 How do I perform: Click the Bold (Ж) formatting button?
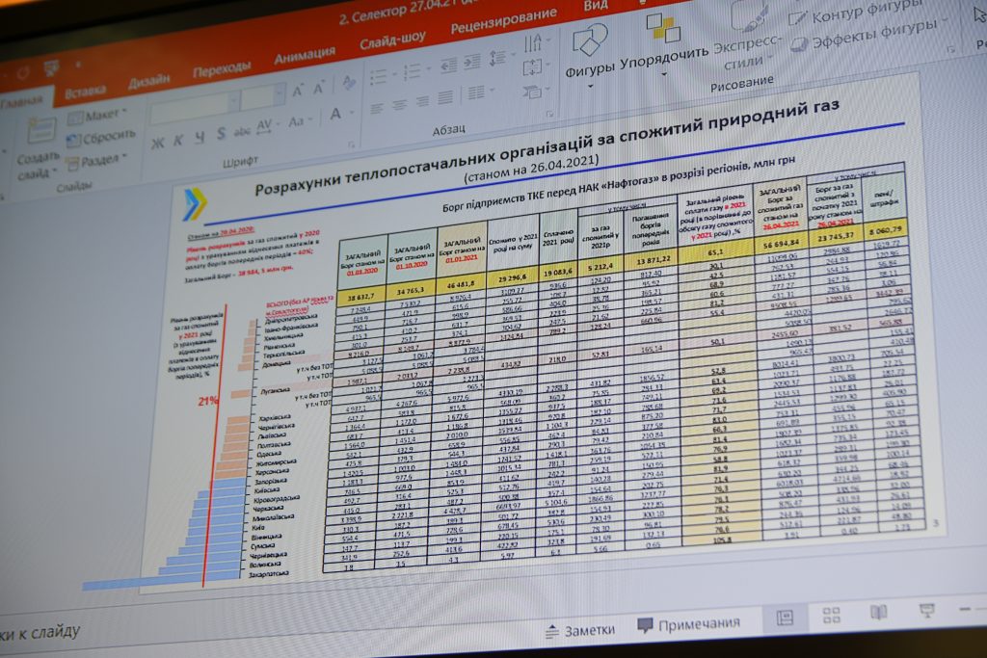[158, 143]
